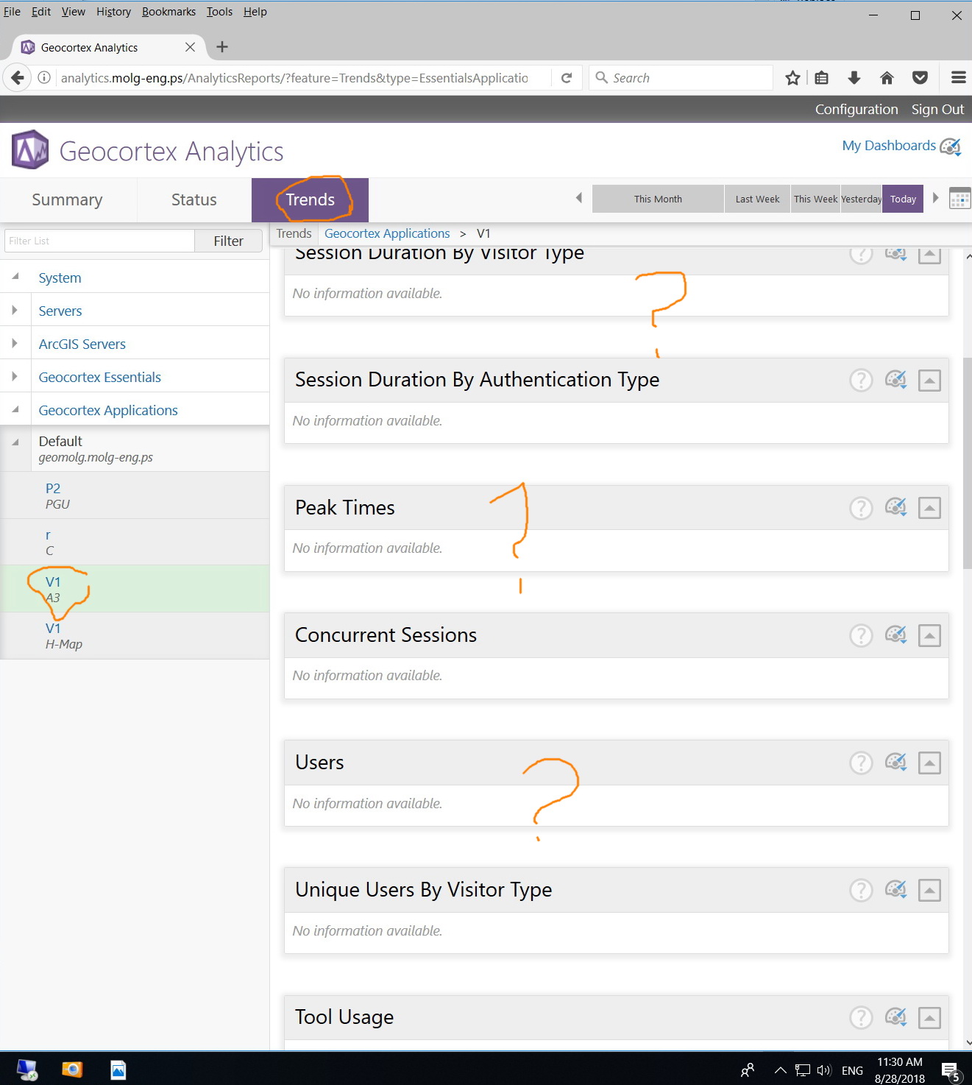Collapse the Geocortex Applications tree node
The width and height of the screenshot is (972, 1085).
pyautogui.click(x=15, y=409)
